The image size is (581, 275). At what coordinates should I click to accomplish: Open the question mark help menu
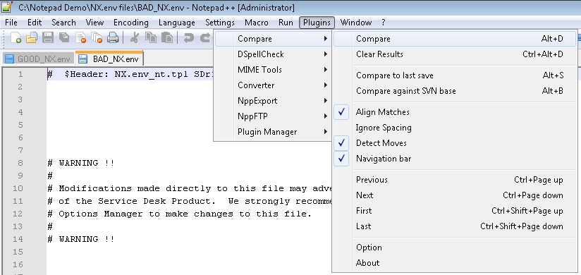tap(383, 23)
